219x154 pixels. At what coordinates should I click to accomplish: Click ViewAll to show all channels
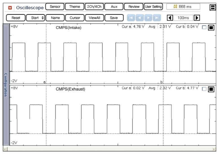94,18
